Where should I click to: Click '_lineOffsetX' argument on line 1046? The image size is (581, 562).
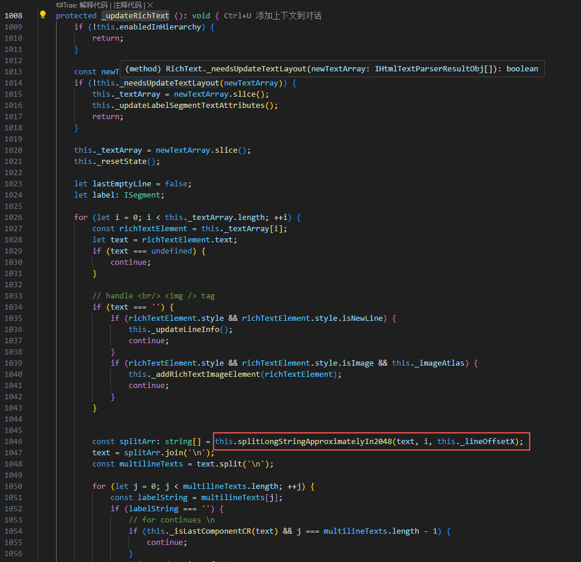[487, 442]
